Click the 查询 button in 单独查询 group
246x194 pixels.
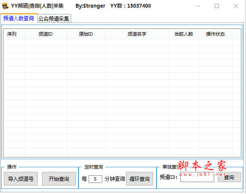click(x=229, y=177)
